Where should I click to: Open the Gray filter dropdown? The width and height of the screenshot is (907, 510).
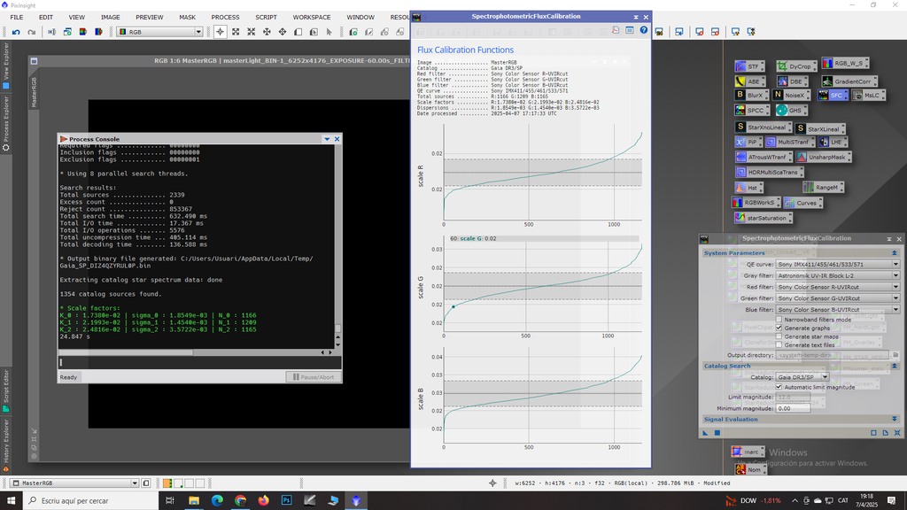(837, 276)
